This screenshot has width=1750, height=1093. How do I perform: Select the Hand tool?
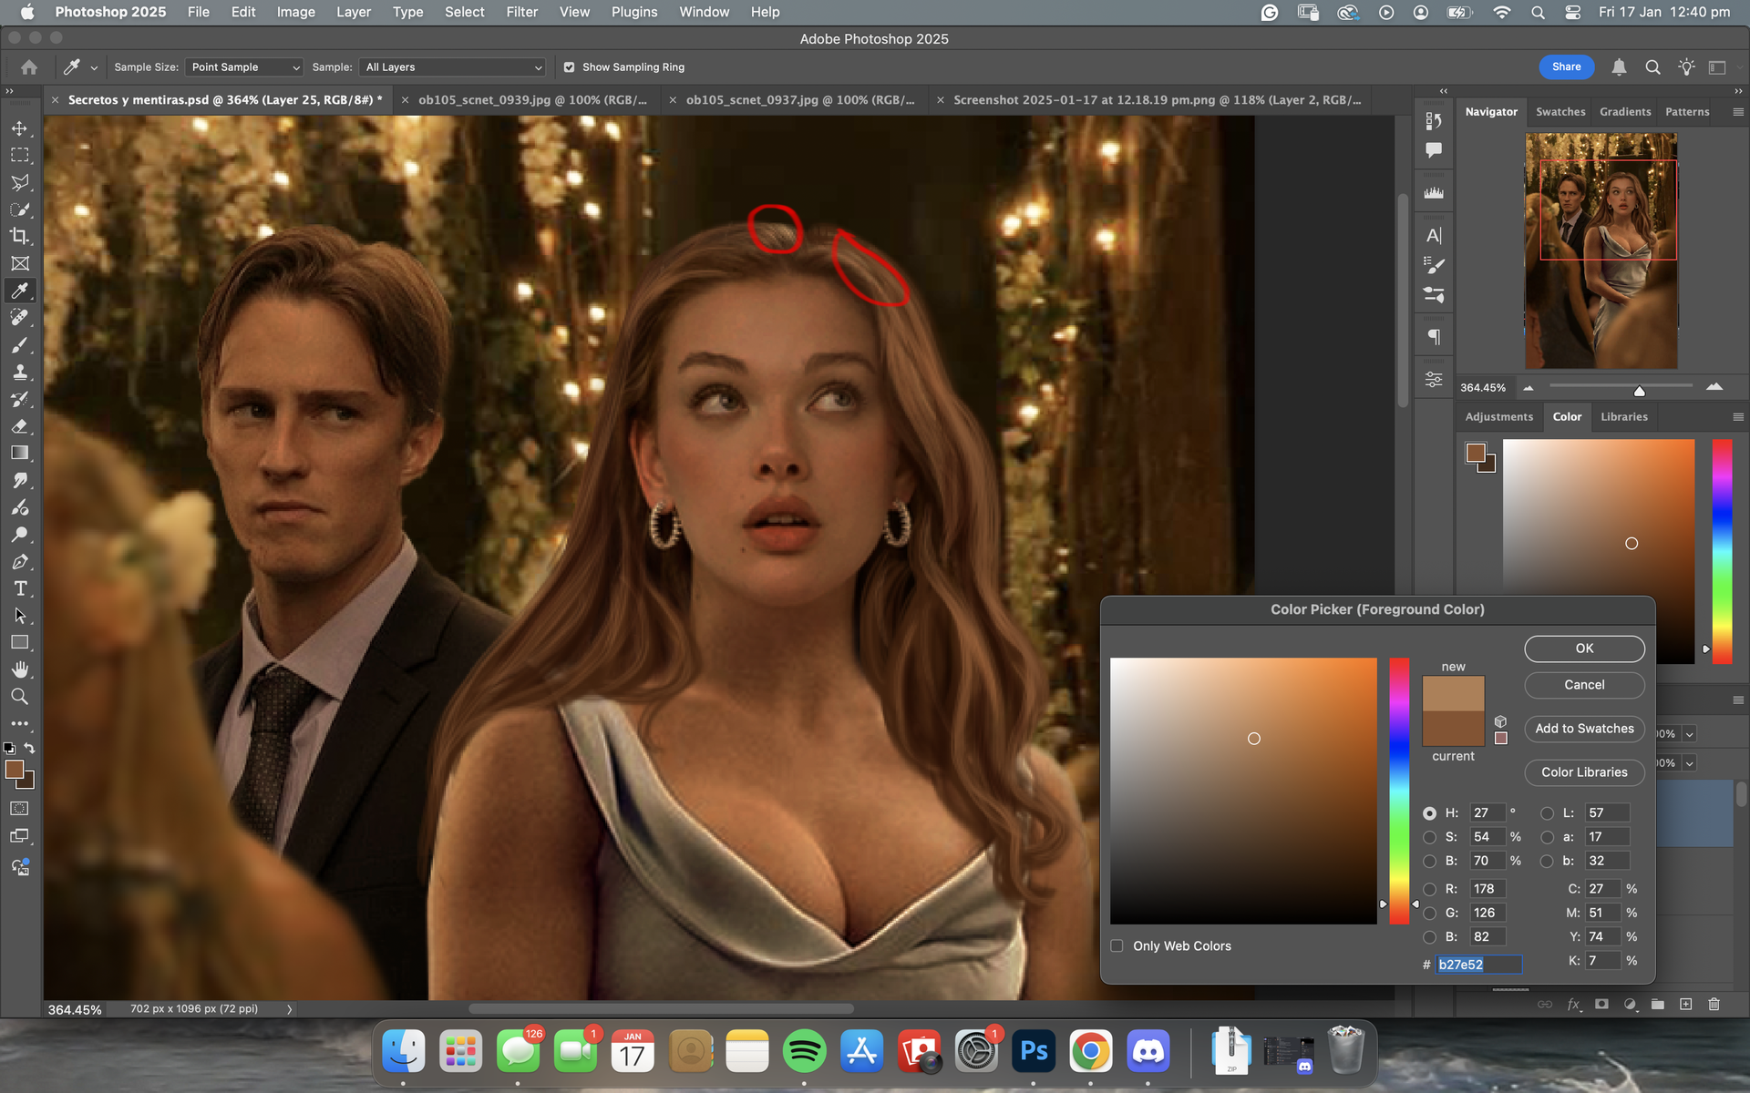(x=19, y=669)
